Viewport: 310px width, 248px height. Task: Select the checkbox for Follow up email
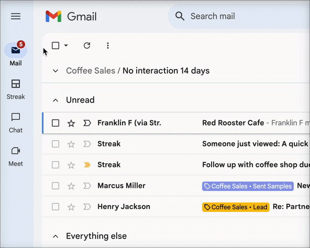[x=56, y=165]
